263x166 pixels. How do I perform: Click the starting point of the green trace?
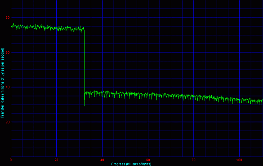pos(11,26)
